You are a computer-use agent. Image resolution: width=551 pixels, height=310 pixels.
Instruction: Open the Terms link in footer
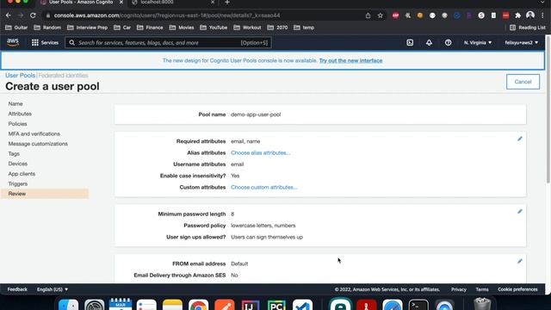click(x=482, y=289)
